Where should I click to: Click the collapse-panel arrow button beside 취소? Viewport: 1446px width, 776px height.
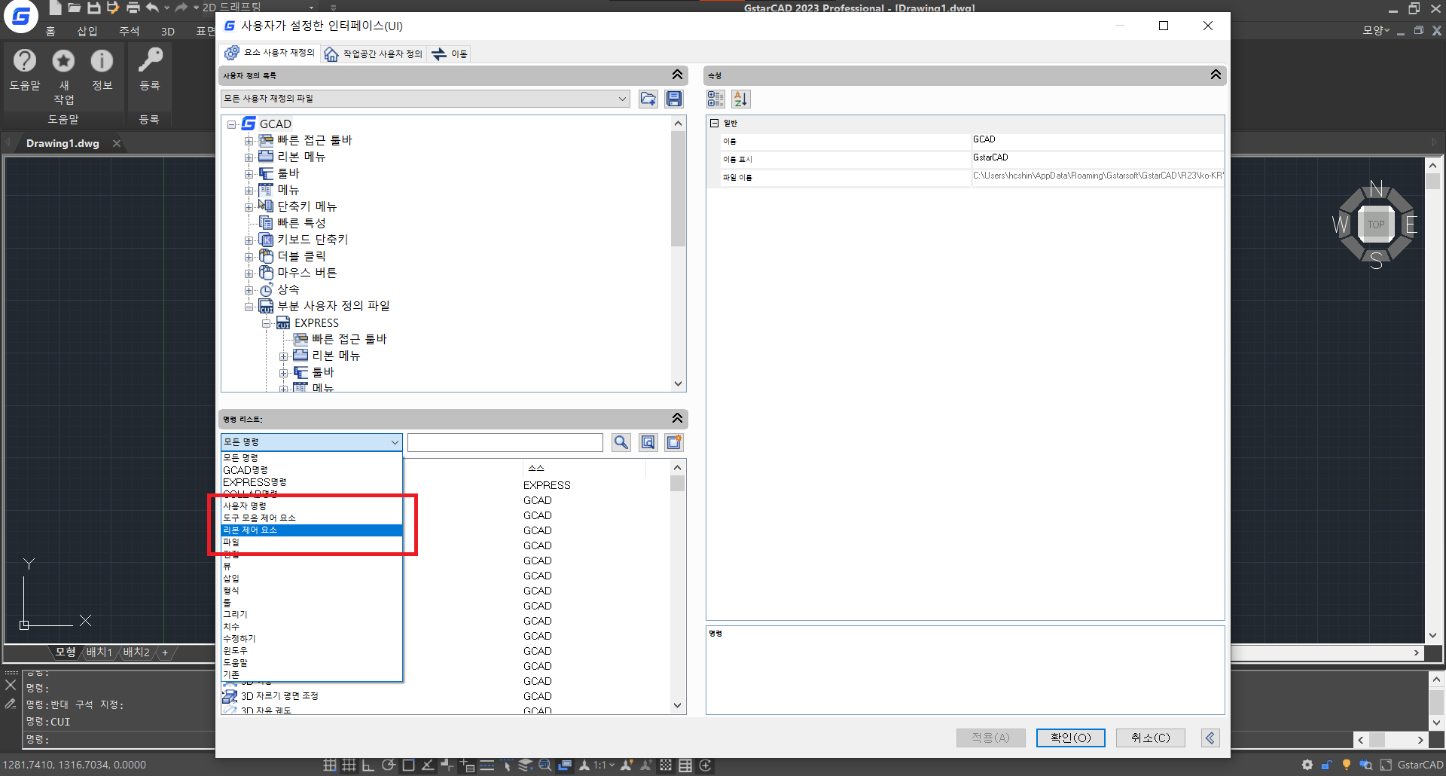click(x=1210, y=738)
